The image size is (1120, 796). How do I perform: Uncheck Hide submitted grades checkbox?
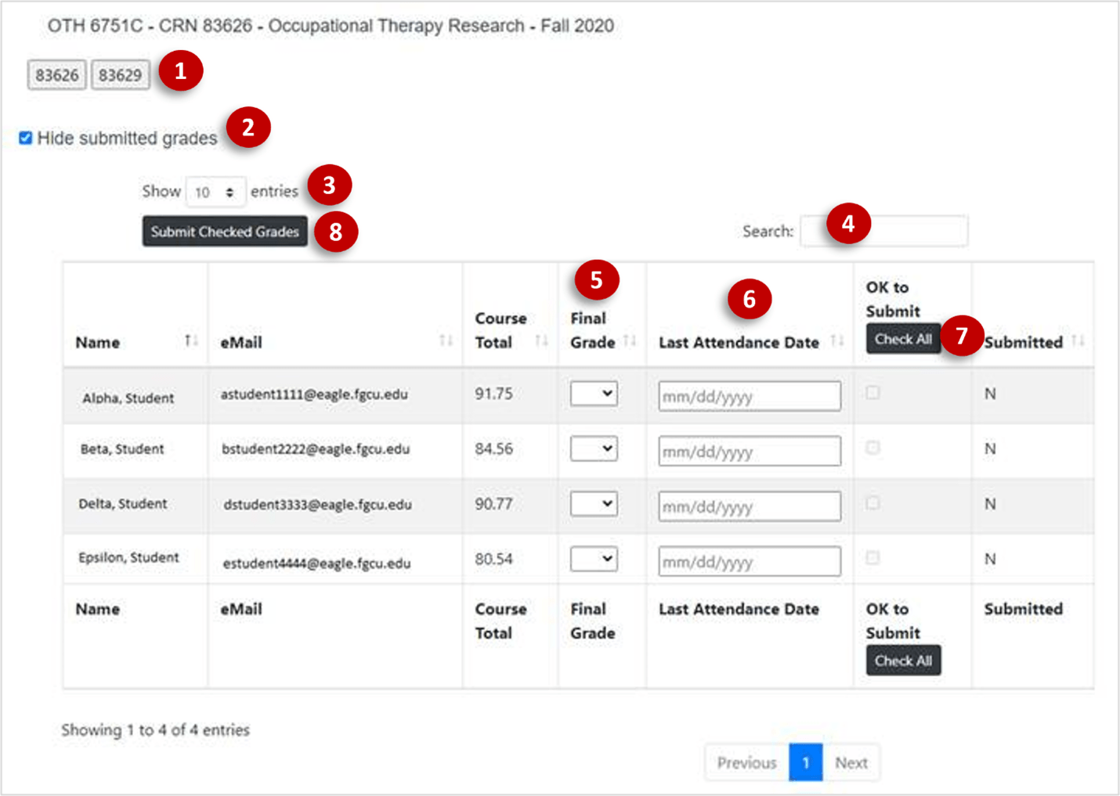coord(26,139)
